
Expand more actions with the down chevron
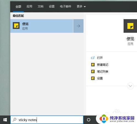130,86
